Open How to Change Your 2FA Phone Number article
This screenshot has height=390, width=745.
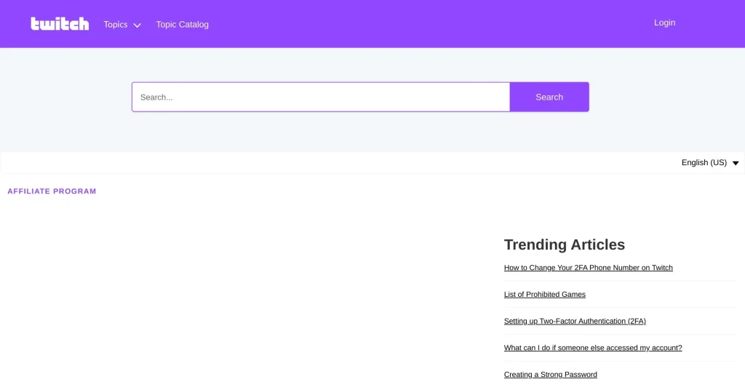pos(588,268)
